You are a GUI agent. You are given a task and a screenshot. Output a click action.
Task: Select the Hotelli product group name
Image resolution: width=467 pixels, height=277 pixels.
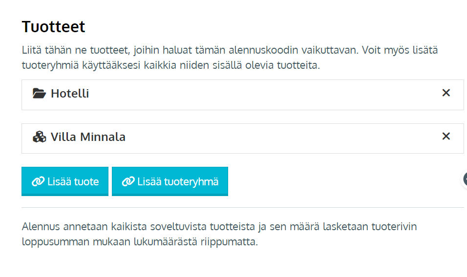pos(70,94)
